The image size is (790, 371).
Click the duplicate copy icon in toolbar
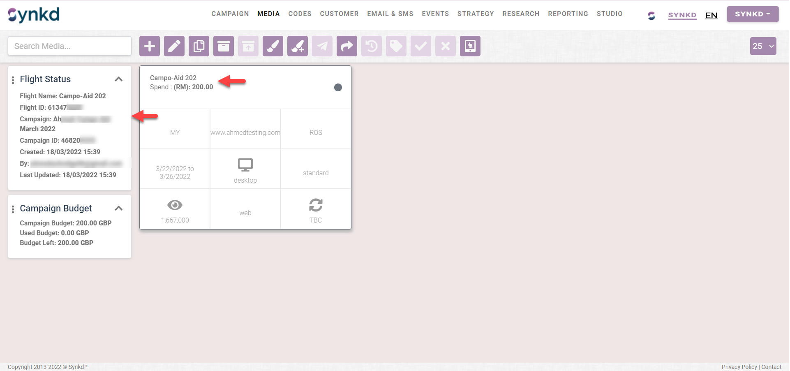199,46
